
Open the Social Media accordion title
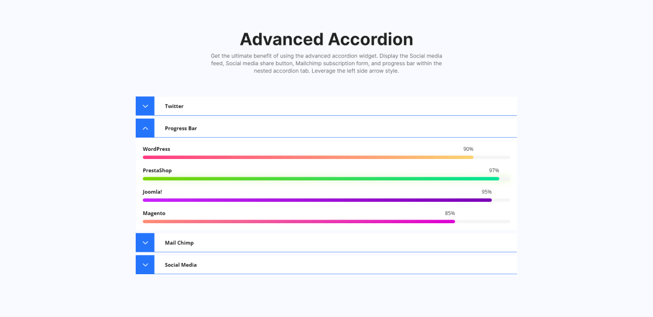pyautogui.click(x=181, y=265)
